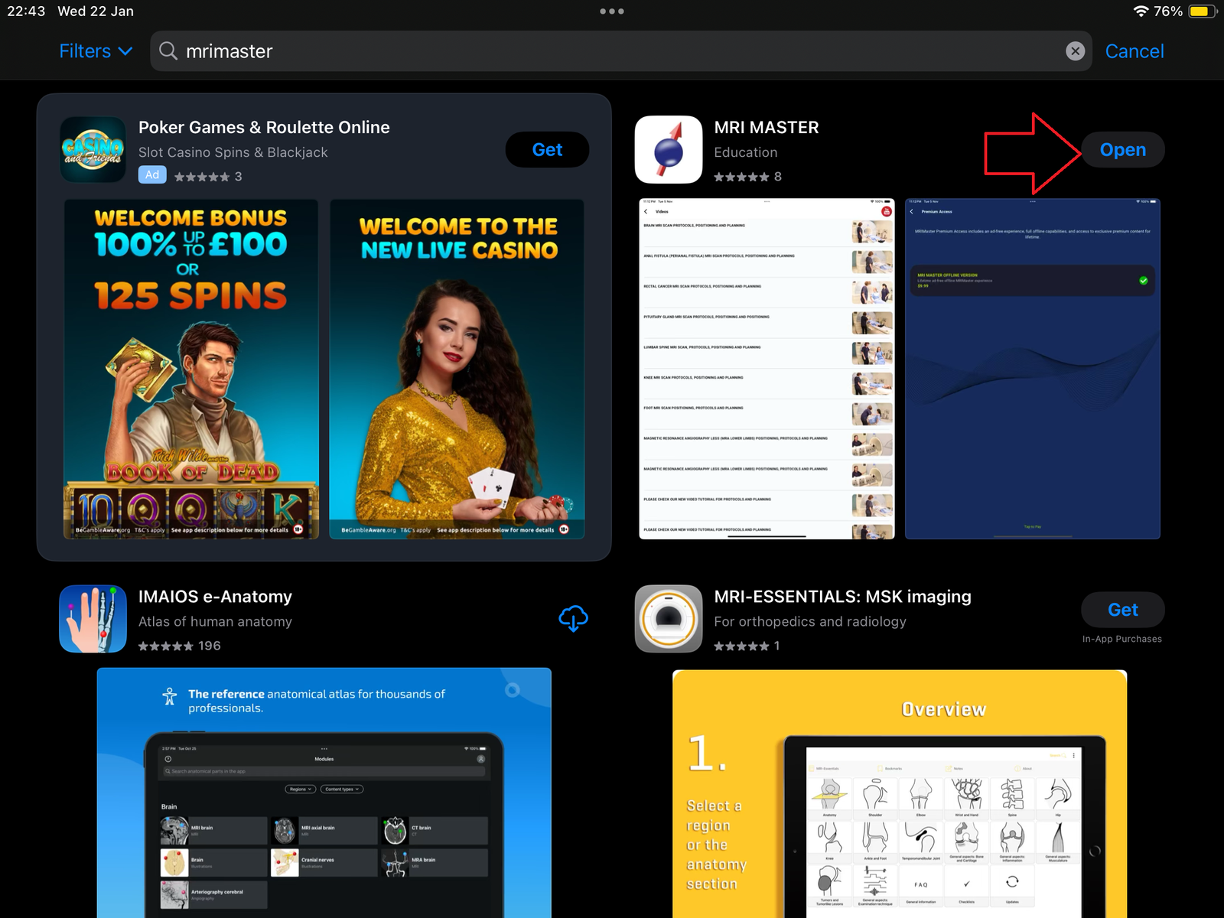This screenshot has width=1224, height=918.
Task: Open the Welcome Bonus casino screenshot
Action: [x=190, y=369]
